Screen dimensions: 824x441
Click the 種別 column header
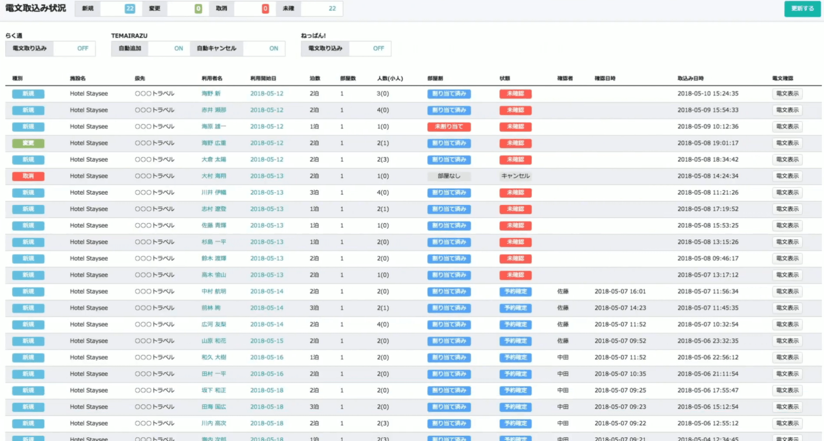pos(17,79)
